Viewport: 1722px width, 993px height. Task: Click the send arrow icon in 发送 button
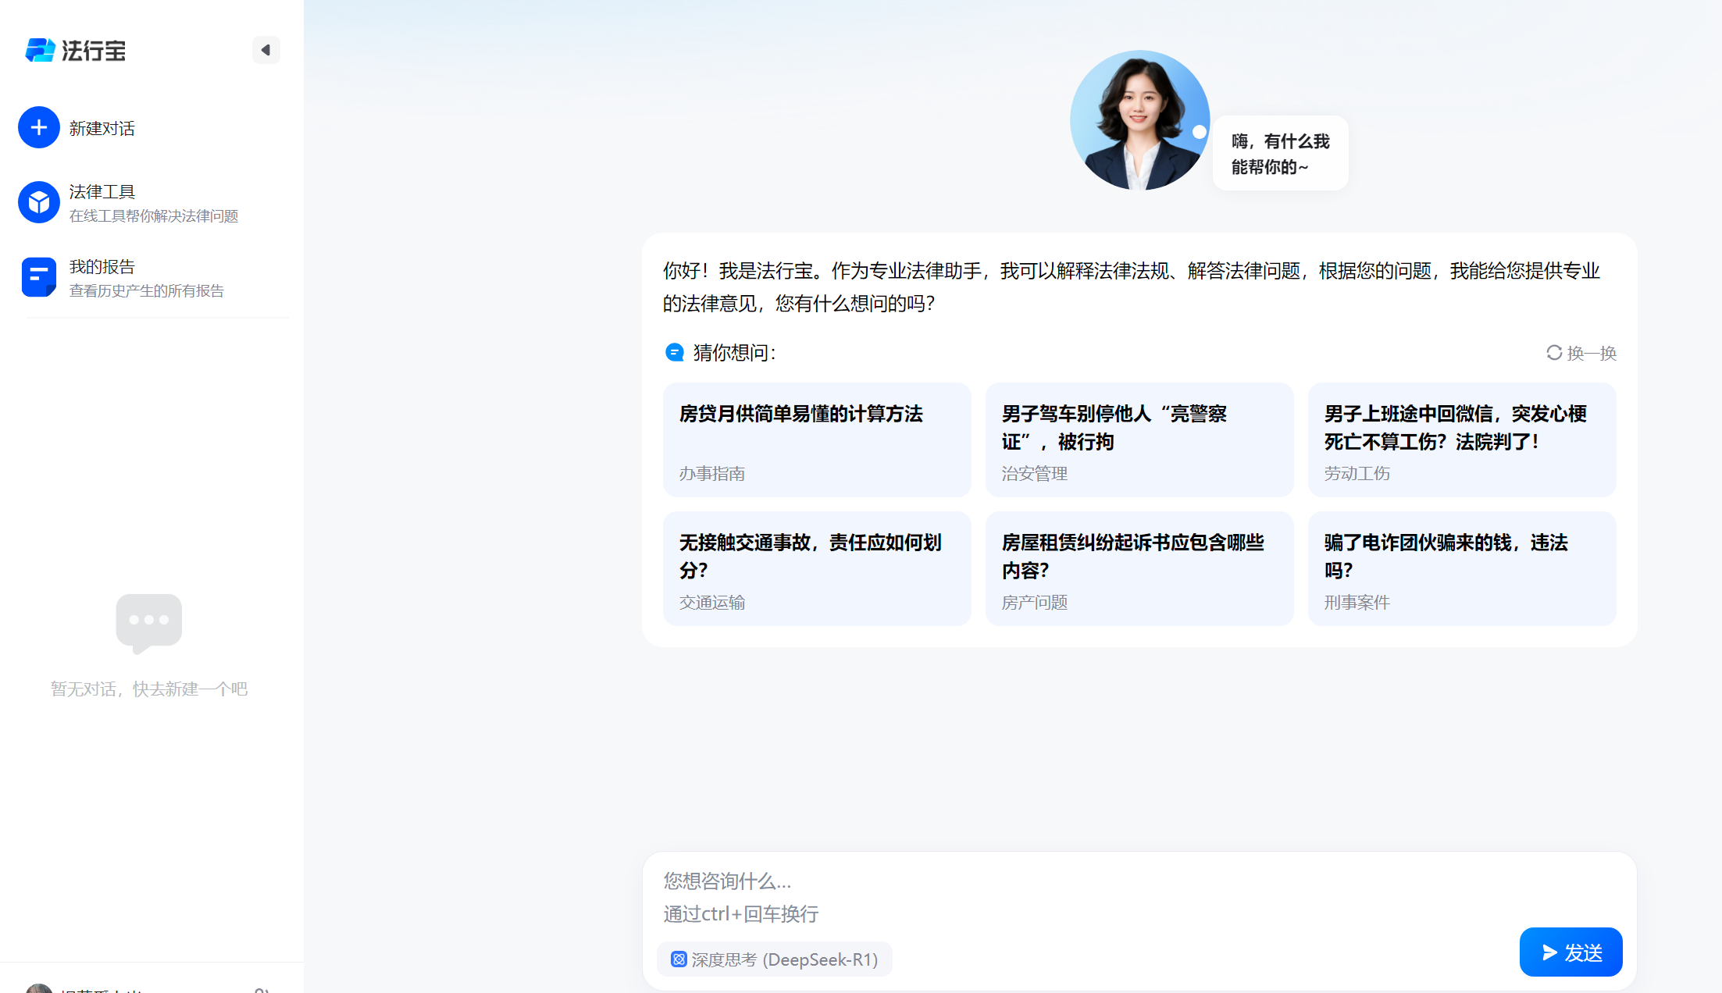click(1549, 952)
